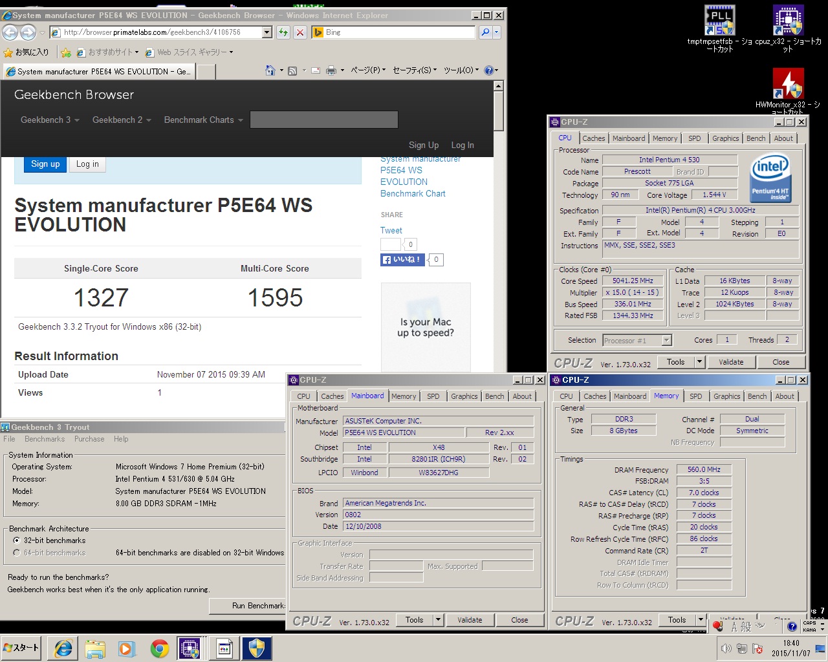Click the Tweet link
The height and width of the screenshot is (662, 828).
pyautogui.click(x=391, y=230)
